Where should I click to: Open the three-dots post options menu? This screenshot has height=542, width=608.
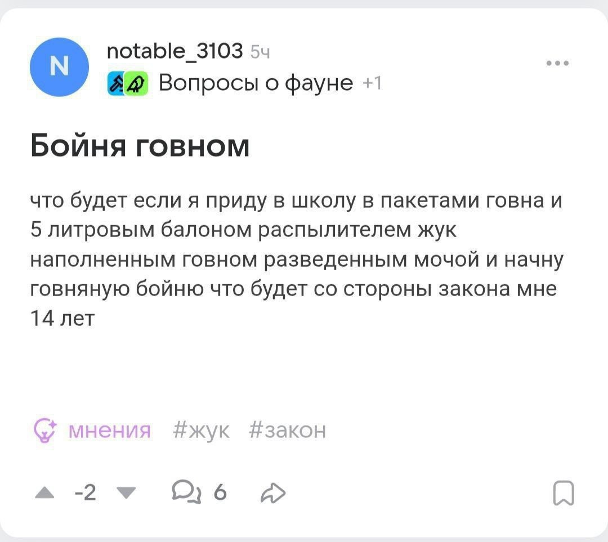(558, 63)
